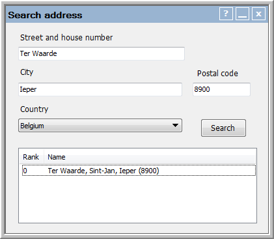Select result Ter Waarde, Sint-Jan, Ieper (8900)

139,171
